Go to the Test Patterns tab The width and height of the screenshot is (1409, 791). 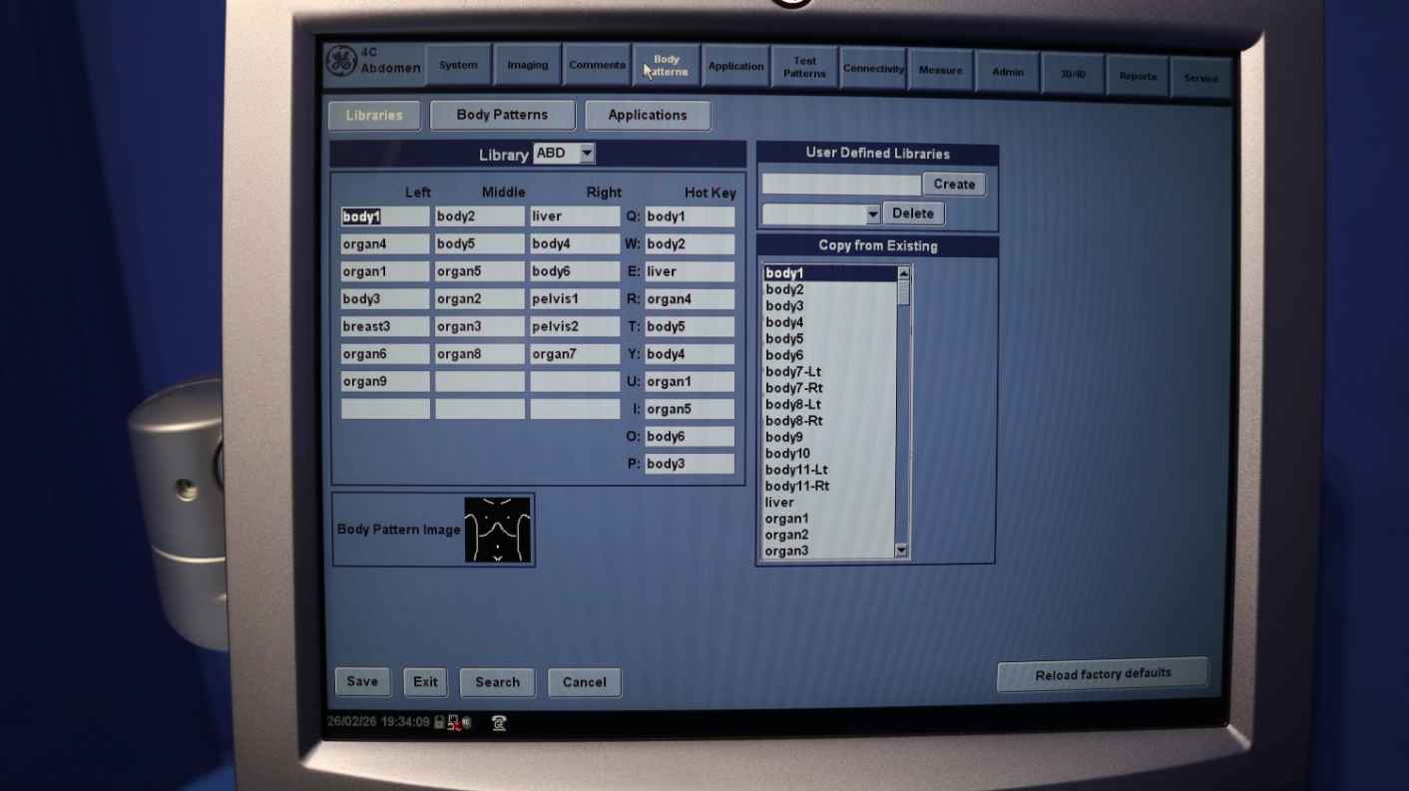[x=804, y=67]
